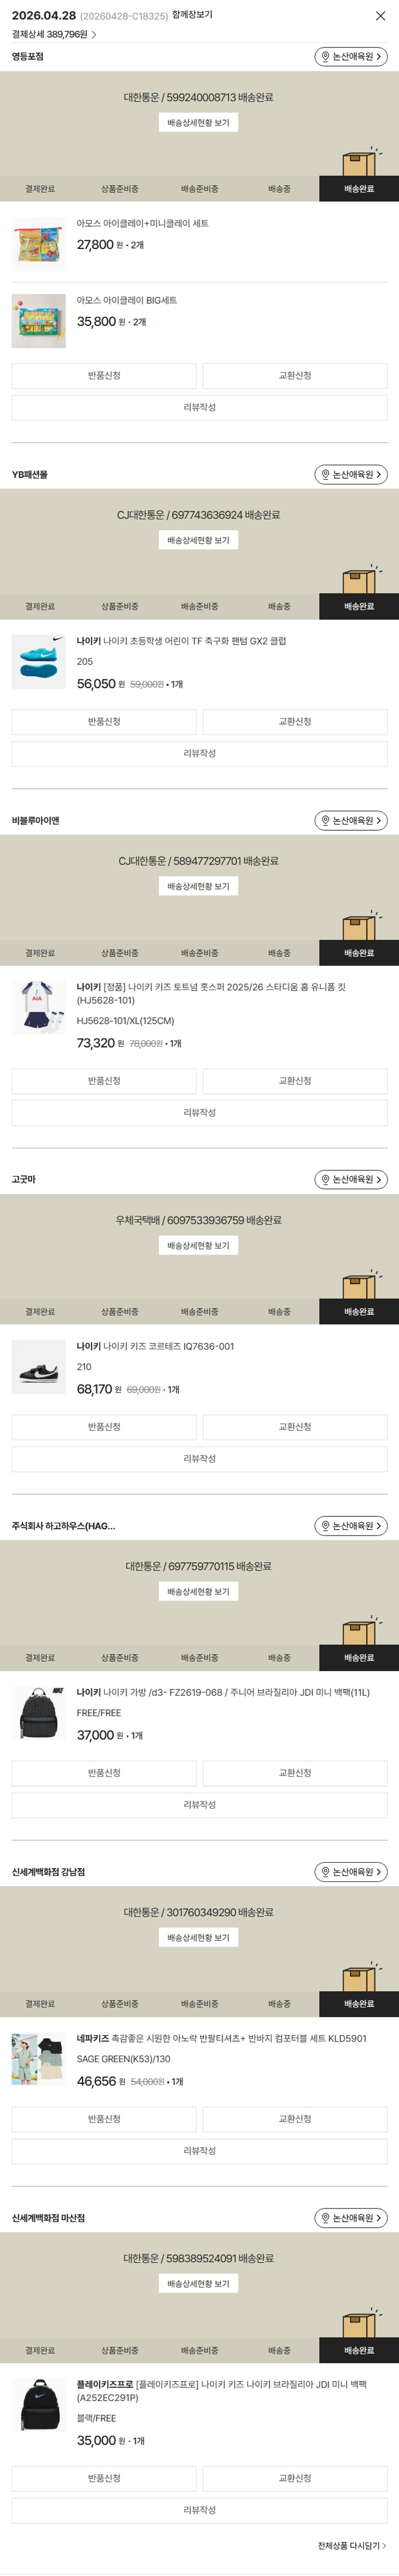Open 아모스 아이클레이 BIG세트 product thumbnail

pos(39,321)
